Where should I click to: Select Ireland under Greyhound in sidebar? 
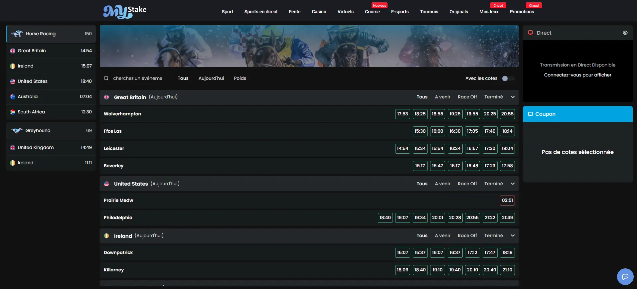(51, 163)
